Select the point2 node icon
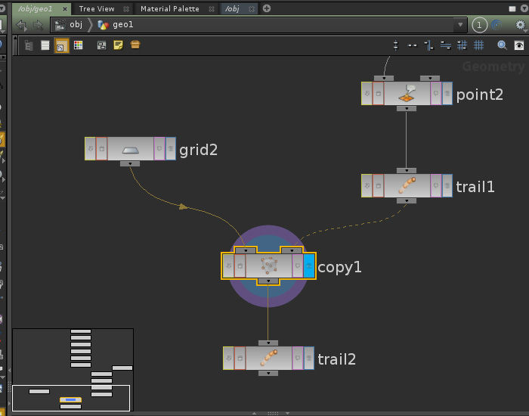Viewport: 529px width, 416px height. coord(407,94)
